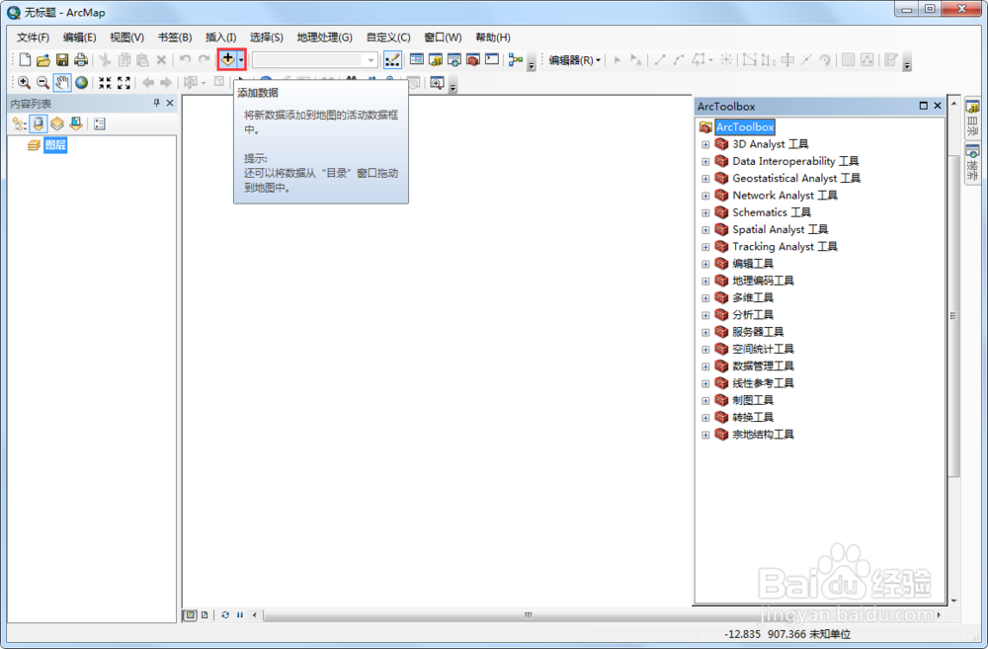Expand Spatial Analyst 工具 toolbox
988x649 pixels.
[705, 229]
